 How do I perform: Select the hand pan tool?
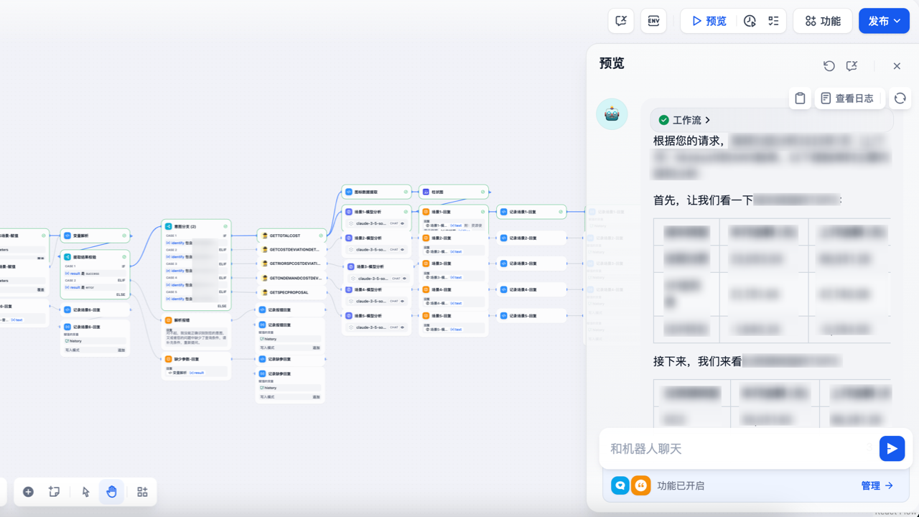tap(111, 492)
